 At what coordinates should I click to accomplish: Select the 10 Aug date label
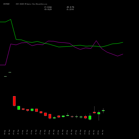[18, 132]
